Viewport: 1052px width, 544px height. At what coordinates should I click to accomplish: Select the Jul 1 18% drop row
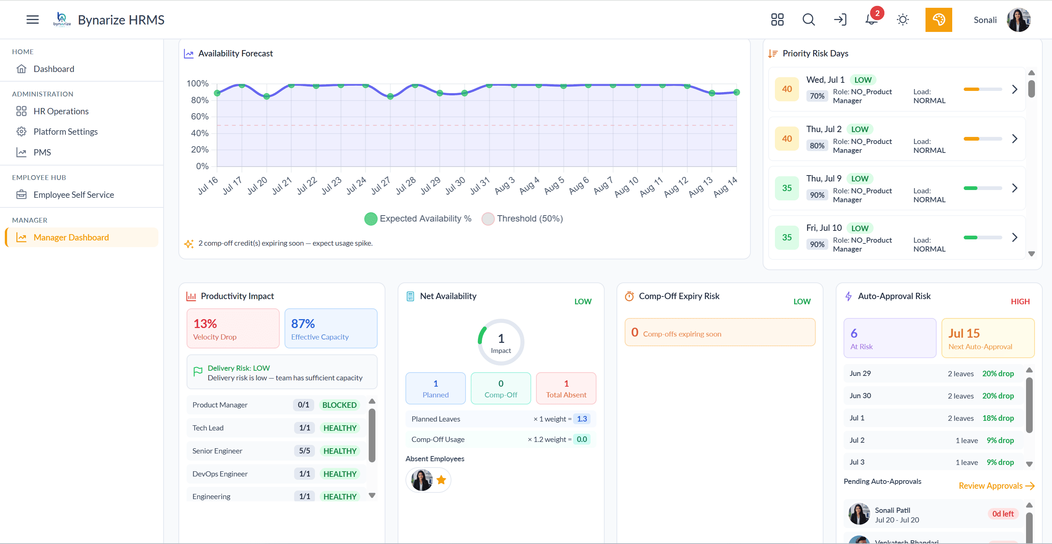point(933,418)
